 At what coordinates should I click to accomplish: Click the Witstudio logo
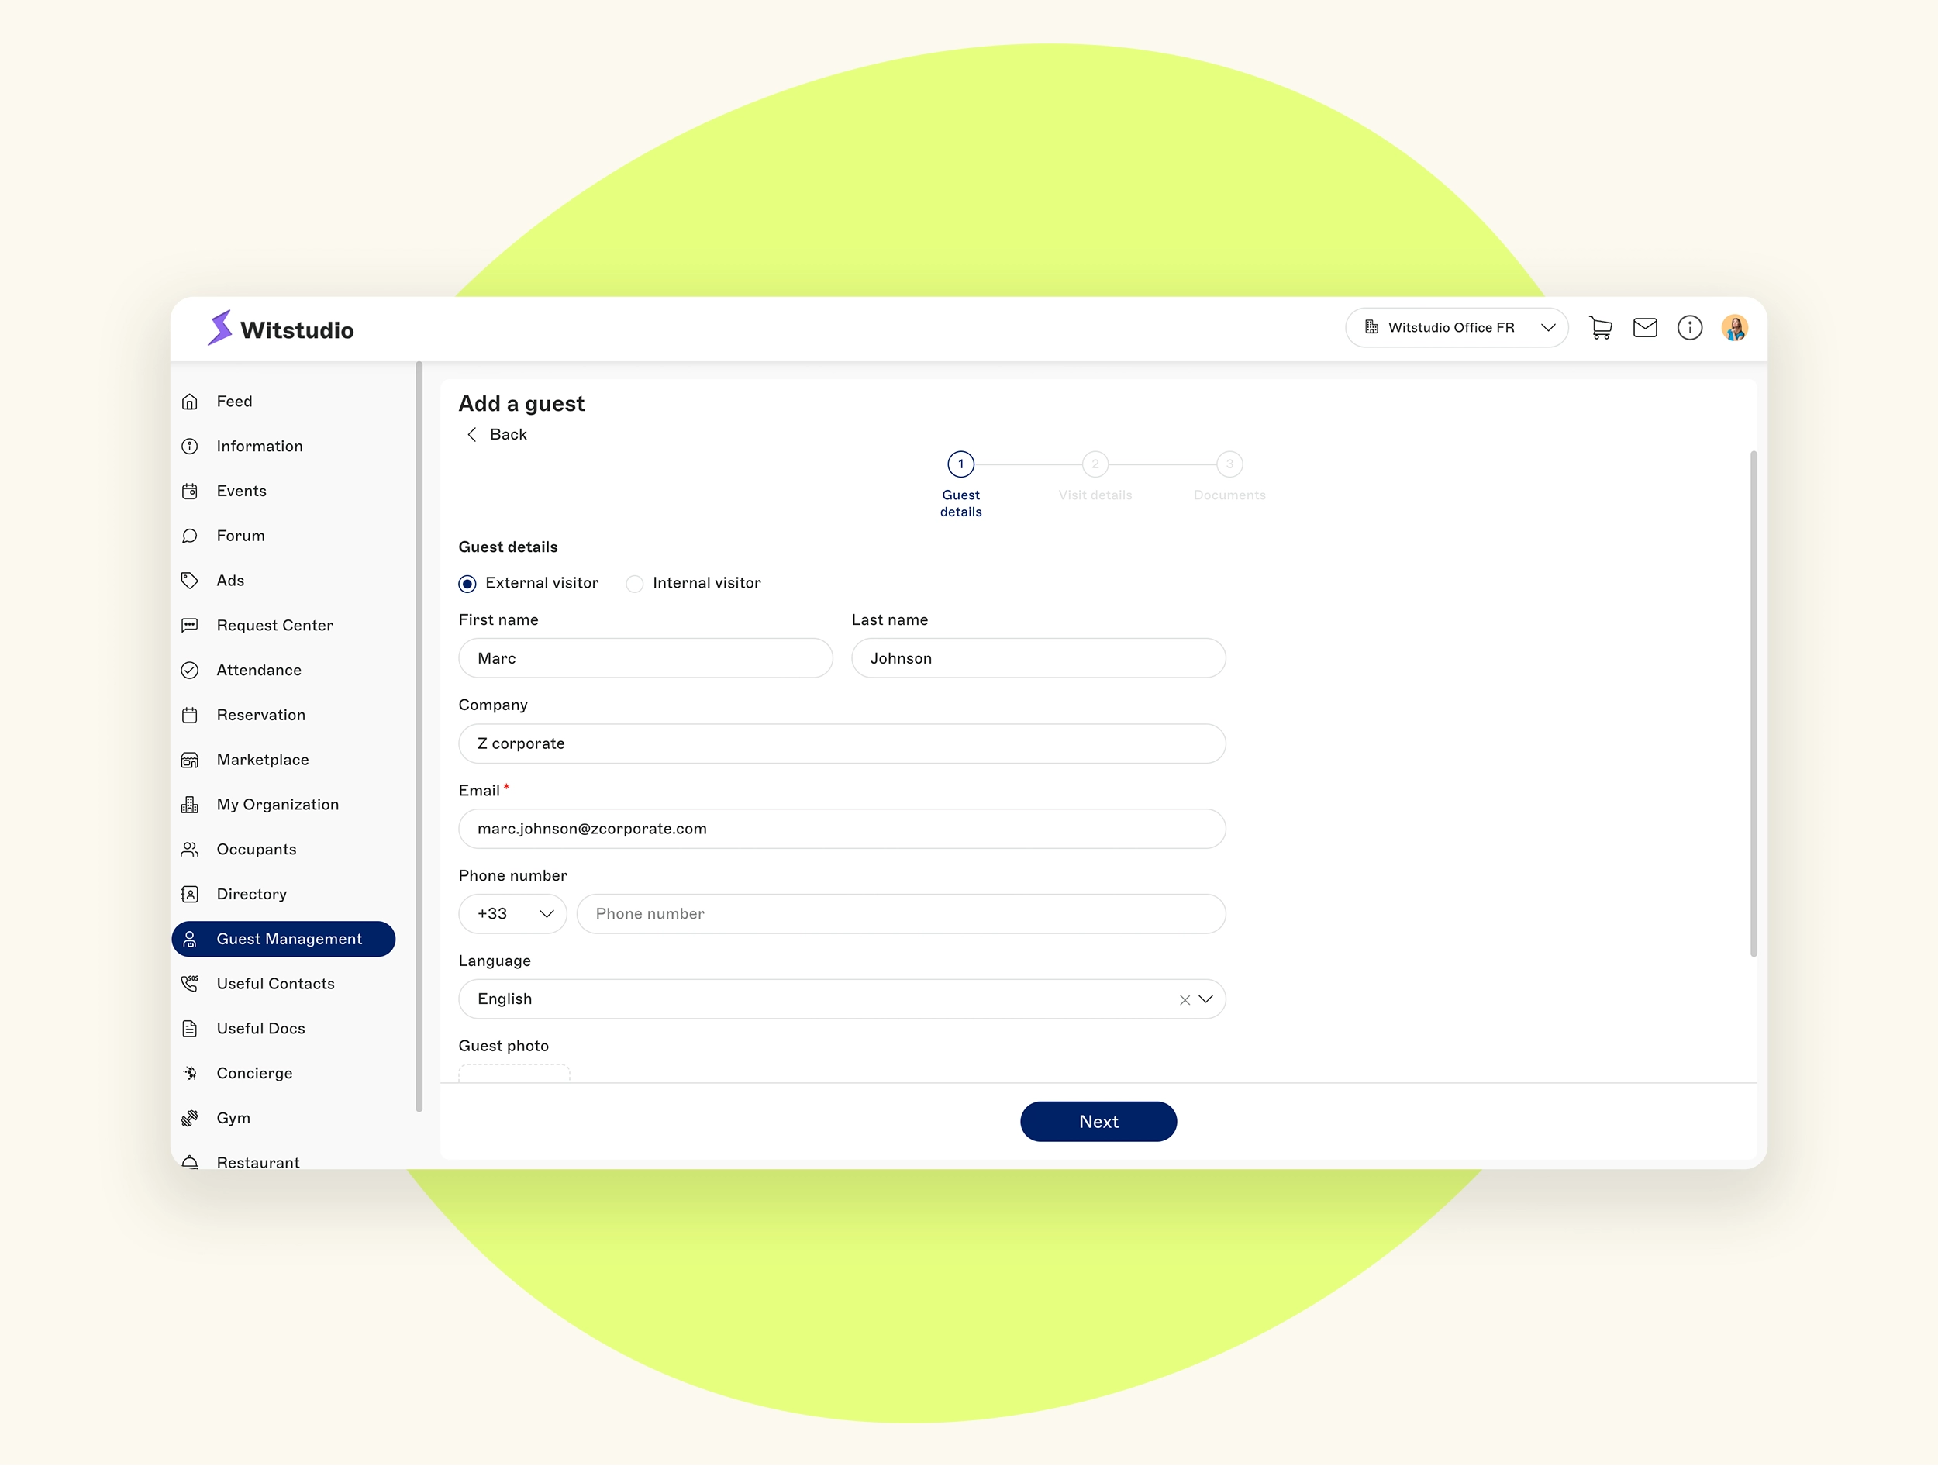[x=281, y=329]
